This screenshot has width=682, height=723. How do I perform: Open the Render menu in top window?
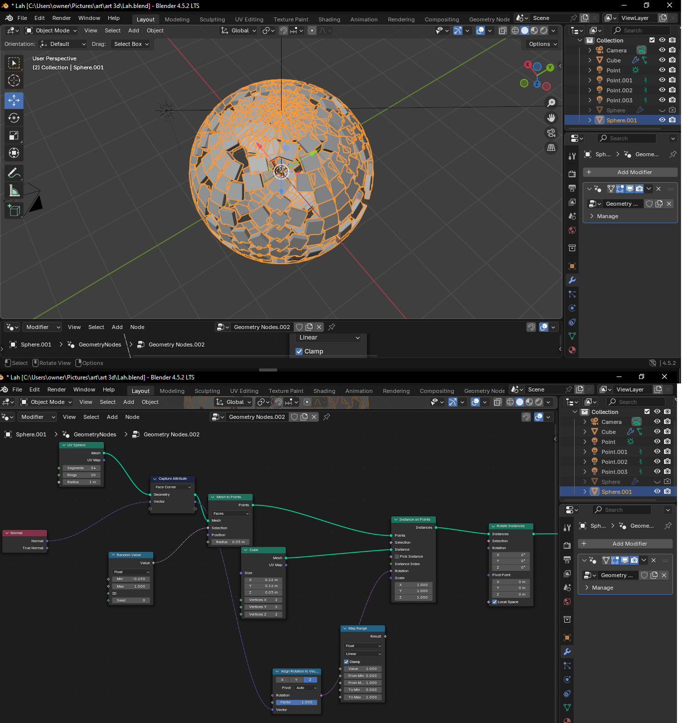[x=61, y=18]
